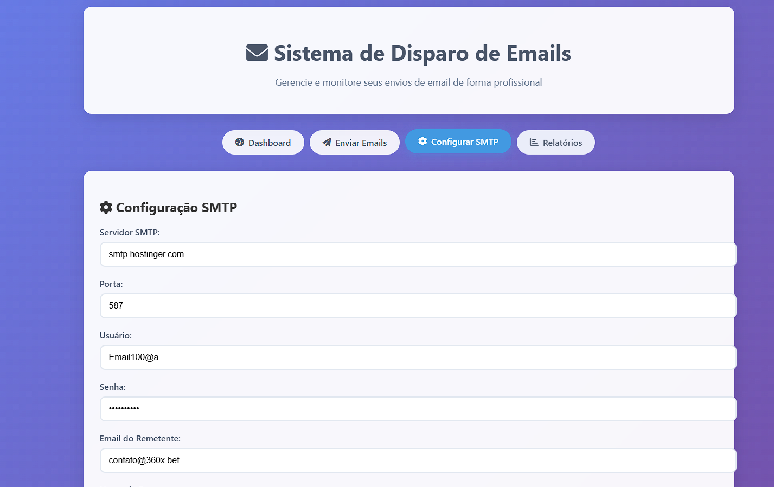This screenshot has height=487, width=774.
Task: Navigate to the Relatórios section
Action: 555,142
